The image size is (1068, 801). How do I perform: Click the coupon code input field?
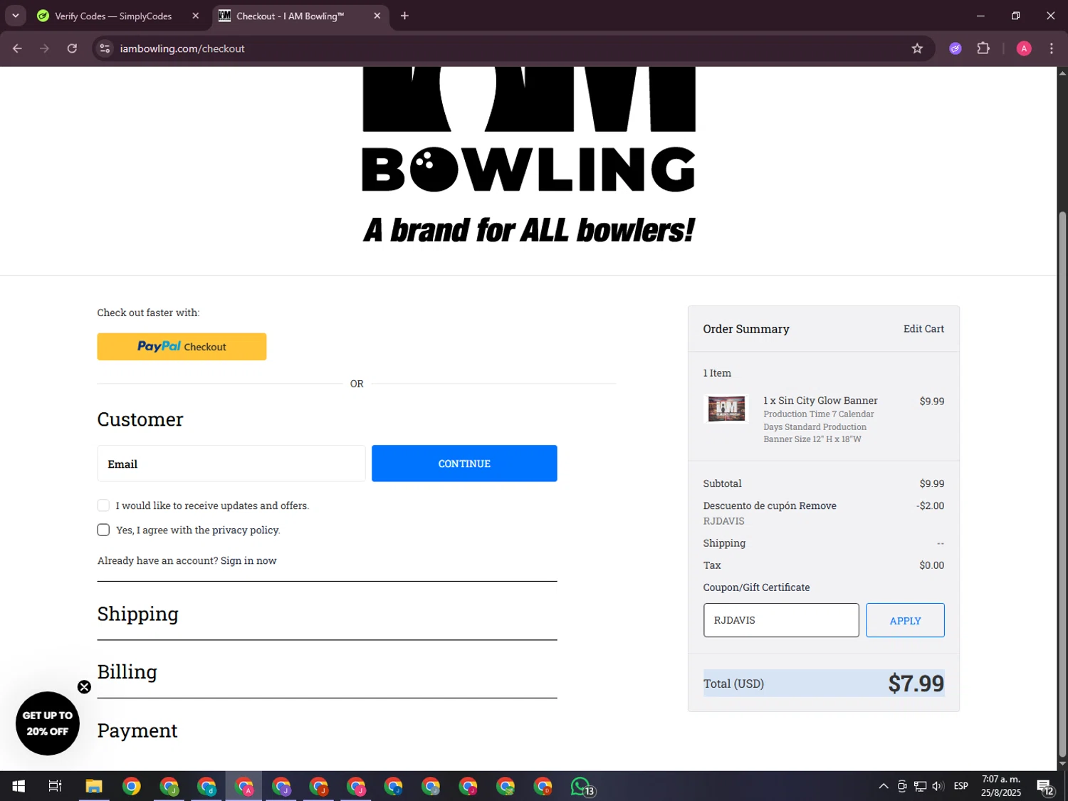[x=781, y=620]
